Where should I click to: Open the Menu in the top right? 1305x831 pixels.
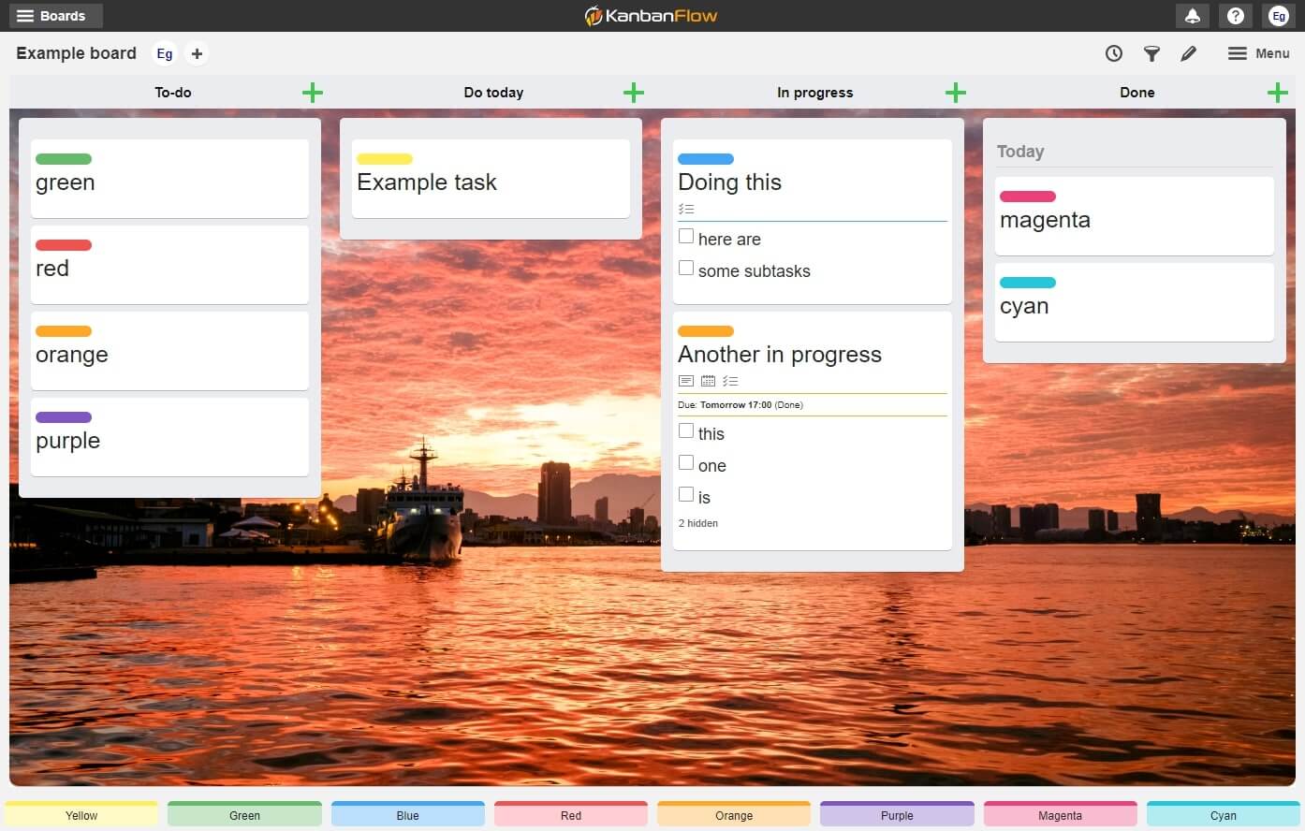coord(1258,53)
